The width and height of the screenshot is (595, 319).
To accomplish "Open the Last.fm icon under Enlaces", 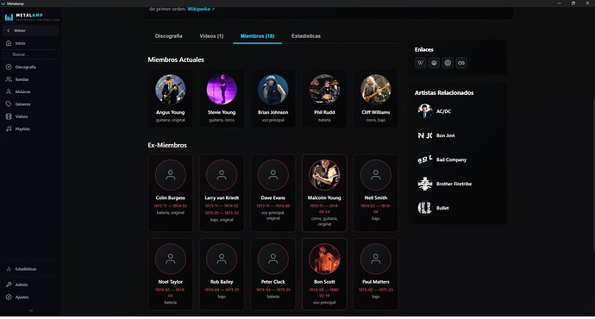I will point(461,63).
